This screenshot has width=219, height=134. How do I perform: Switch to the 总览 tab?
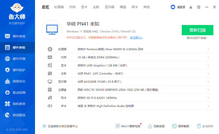pyautogui.click(x=45, y=7)
